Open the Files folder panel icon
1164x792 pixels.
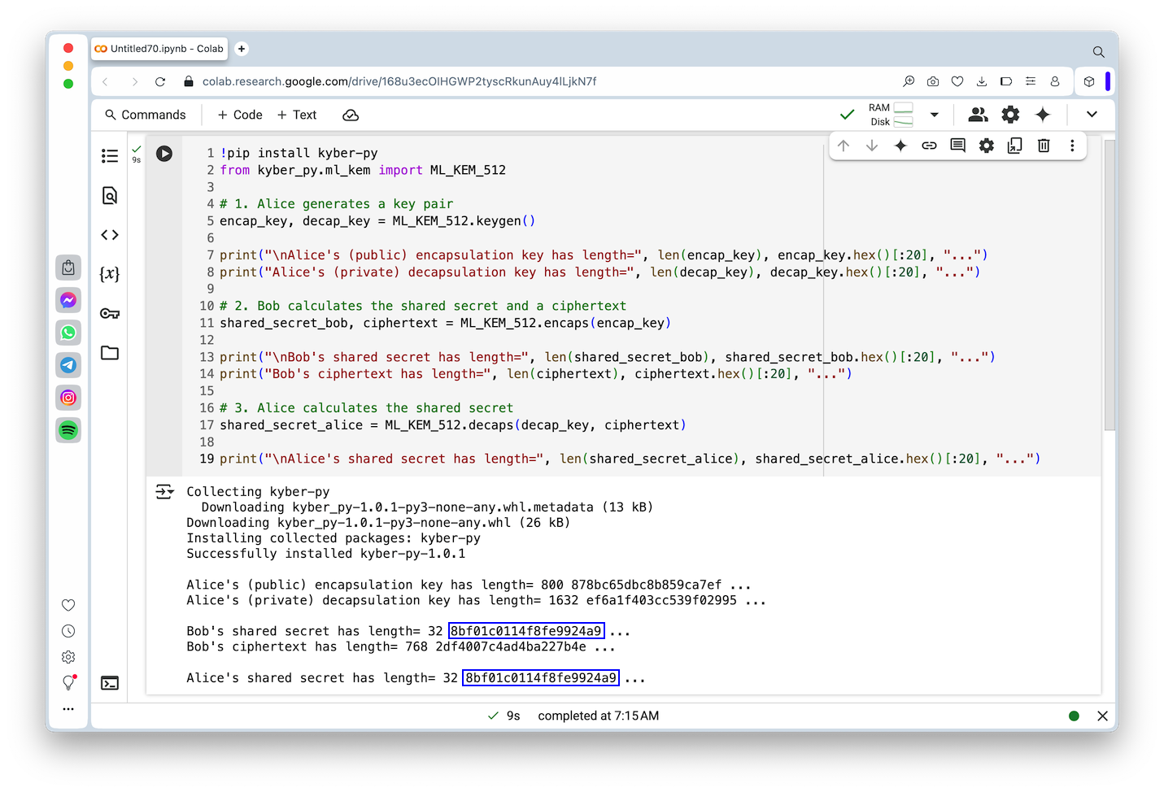point(110,353)
